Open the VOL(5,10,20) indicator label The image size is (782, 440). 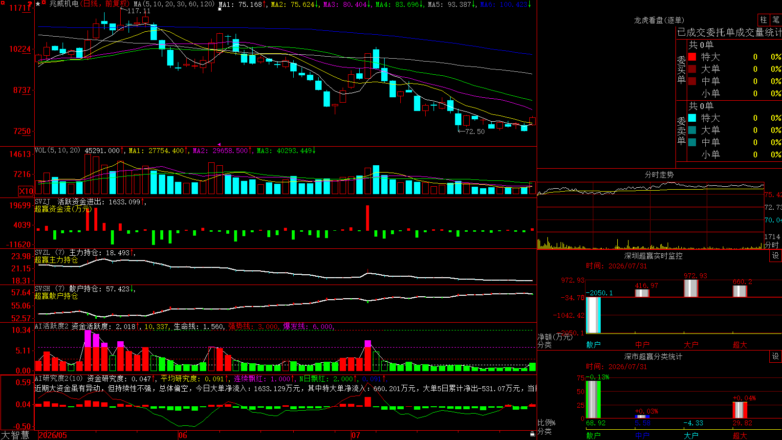click(58, 151)
